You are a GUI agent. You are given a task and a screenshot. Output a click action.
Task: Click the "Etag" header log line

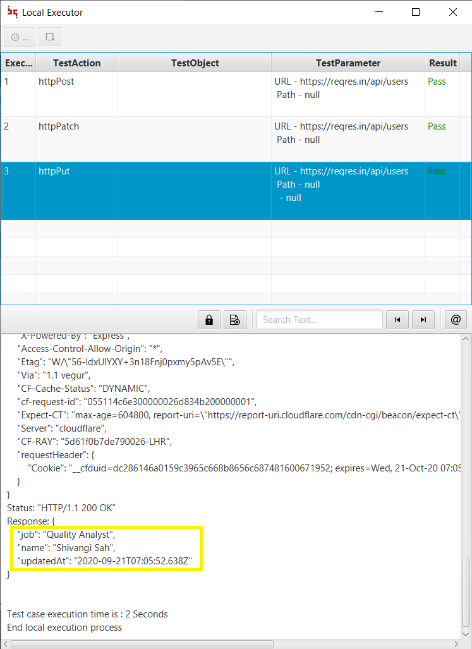[126, 362]
